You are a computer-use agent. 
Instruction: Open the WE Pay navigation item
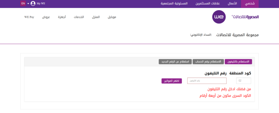(x=29, y=17)
